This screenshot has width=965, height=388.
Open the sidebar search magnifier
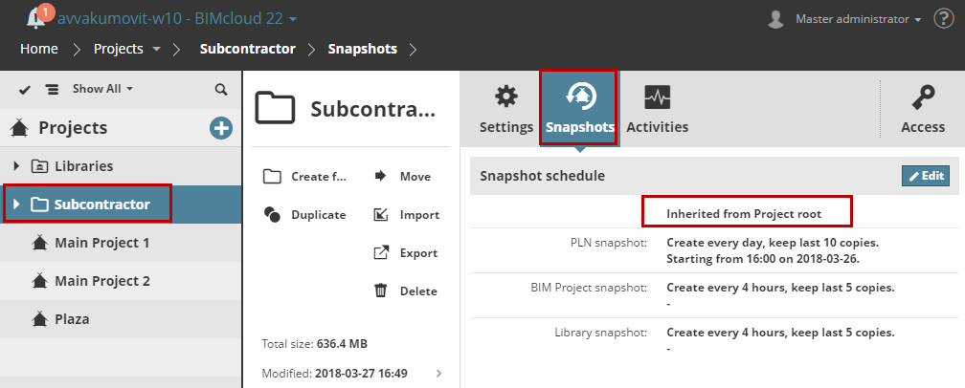coord(221,89)
